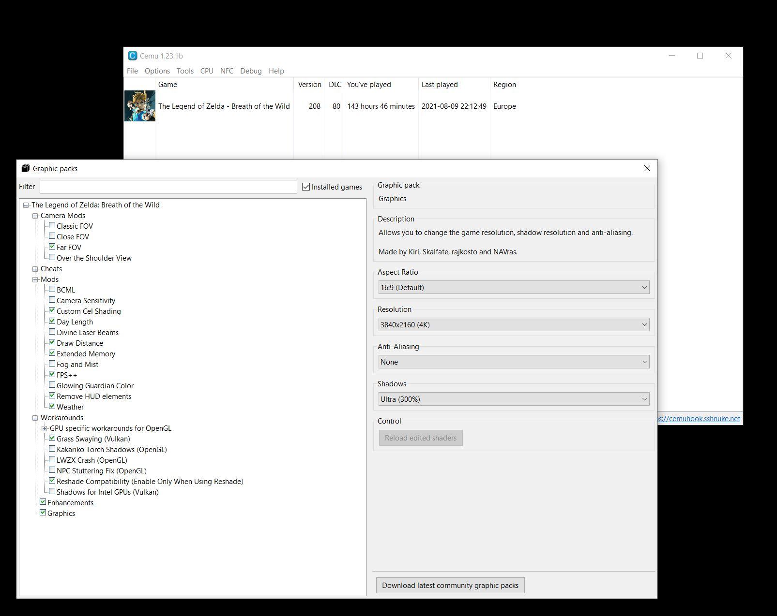The height and width of the screenshot is (616, 777).
Task: Enable Glowing Guardian Color mod
Action: click(x=52, y=385)
